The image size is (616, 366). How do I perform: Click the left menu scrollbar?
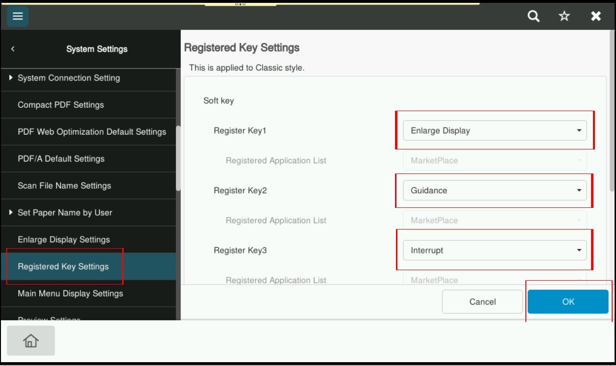tap(178, 158)
